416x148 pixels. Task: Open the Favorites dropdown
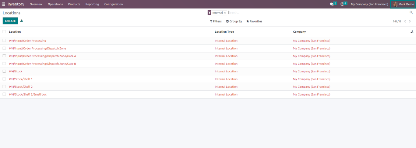(x=254, y=21)
